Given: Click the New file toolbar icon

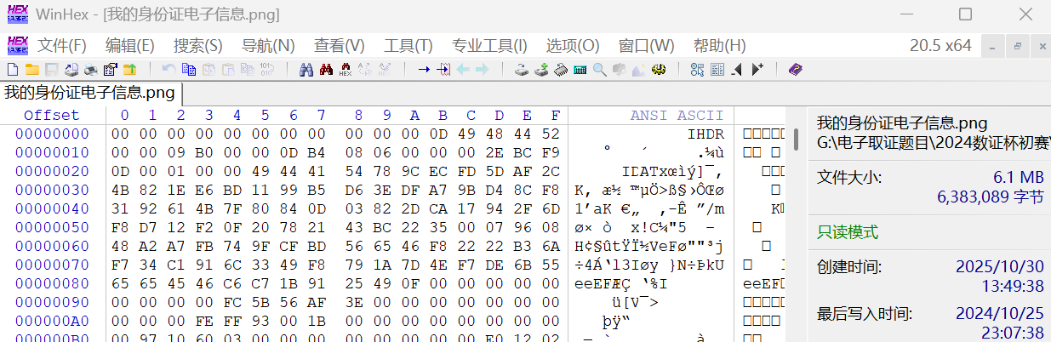Looking at the screenshot, I should point(12,69).
